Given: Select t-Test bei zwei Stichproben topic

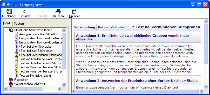Looking at the screenshot, I should pos(36,51).
